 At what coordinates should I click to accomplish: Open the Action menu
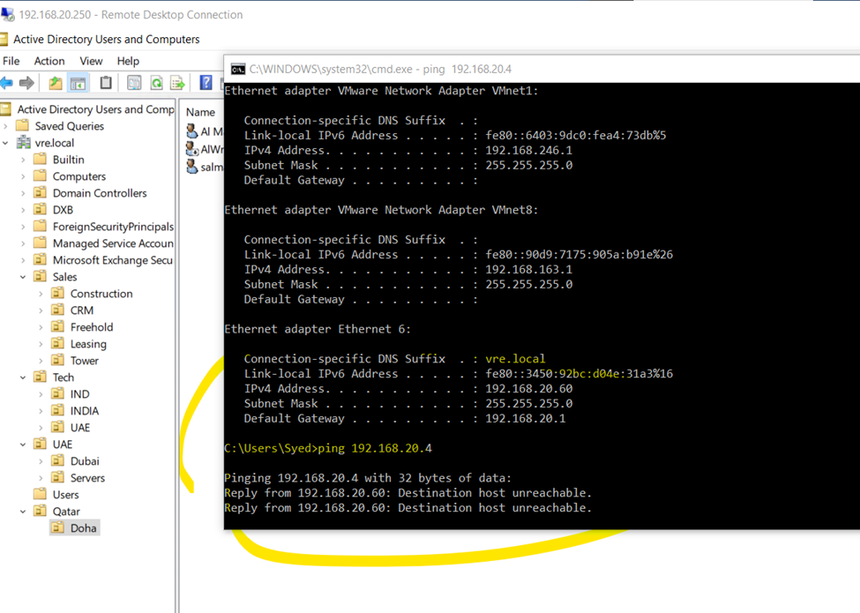(49, 61)
